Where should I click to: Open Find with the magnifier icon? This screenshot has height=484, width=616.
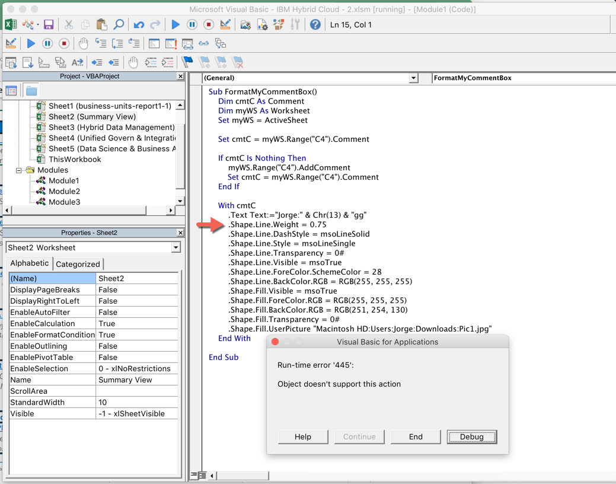(118, 24)
